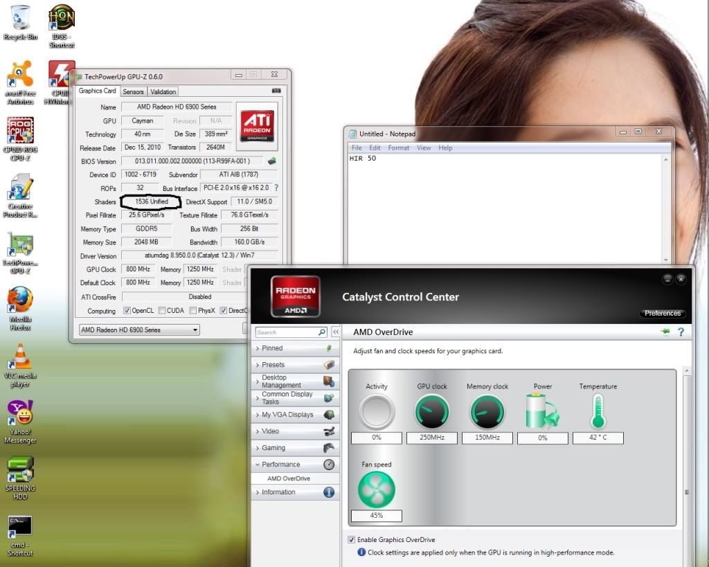The image size is (709, 567).
Task: Switch to the Sensors tab in GPU-Z
Action: click(133, 92)
